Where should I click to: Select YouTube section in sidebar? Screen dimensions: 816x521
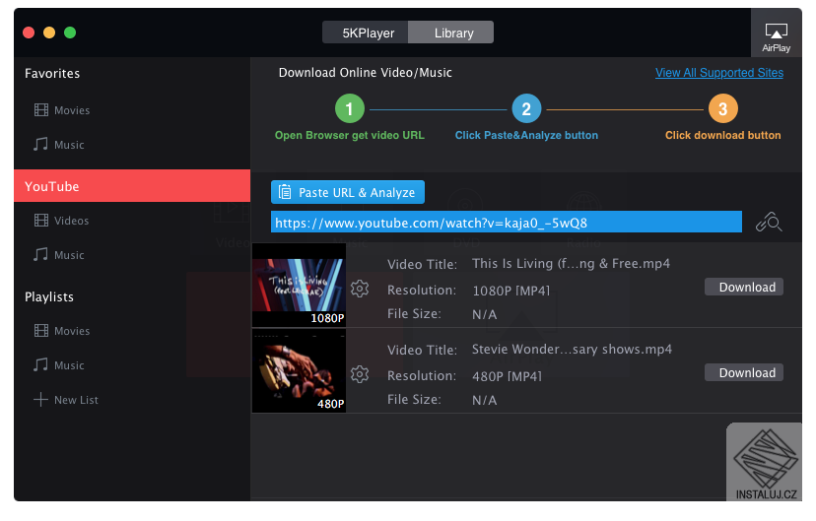point(132,185)
